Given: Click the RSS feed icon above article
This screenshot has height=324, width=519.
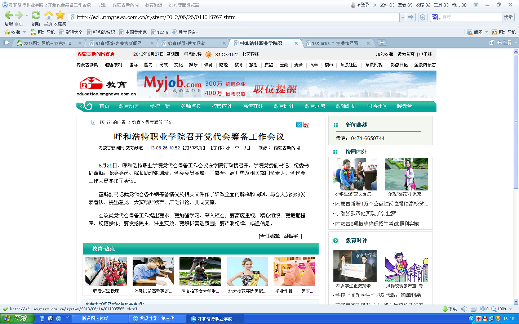Looking at the screenshot, I should pos(306,125).
